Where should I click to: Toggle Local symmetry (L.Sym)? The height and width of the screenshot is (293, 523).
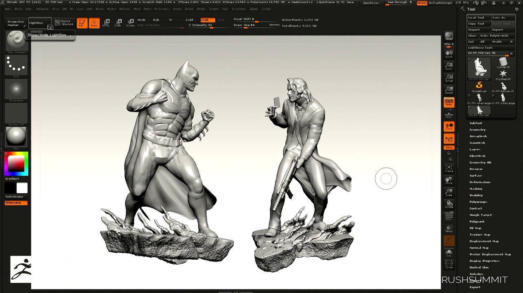tap(449, 138)
